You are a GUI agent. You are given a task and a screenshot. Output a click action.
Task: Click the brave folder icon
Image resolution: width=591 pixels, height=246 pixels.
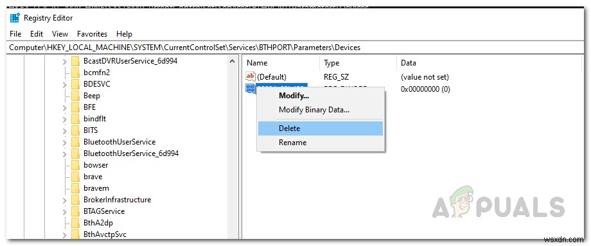[76, 177]
